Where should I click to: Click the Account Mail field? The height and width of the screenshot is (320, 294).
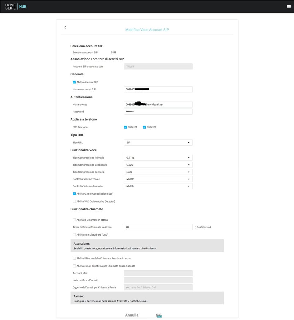(x=158, y=273)
